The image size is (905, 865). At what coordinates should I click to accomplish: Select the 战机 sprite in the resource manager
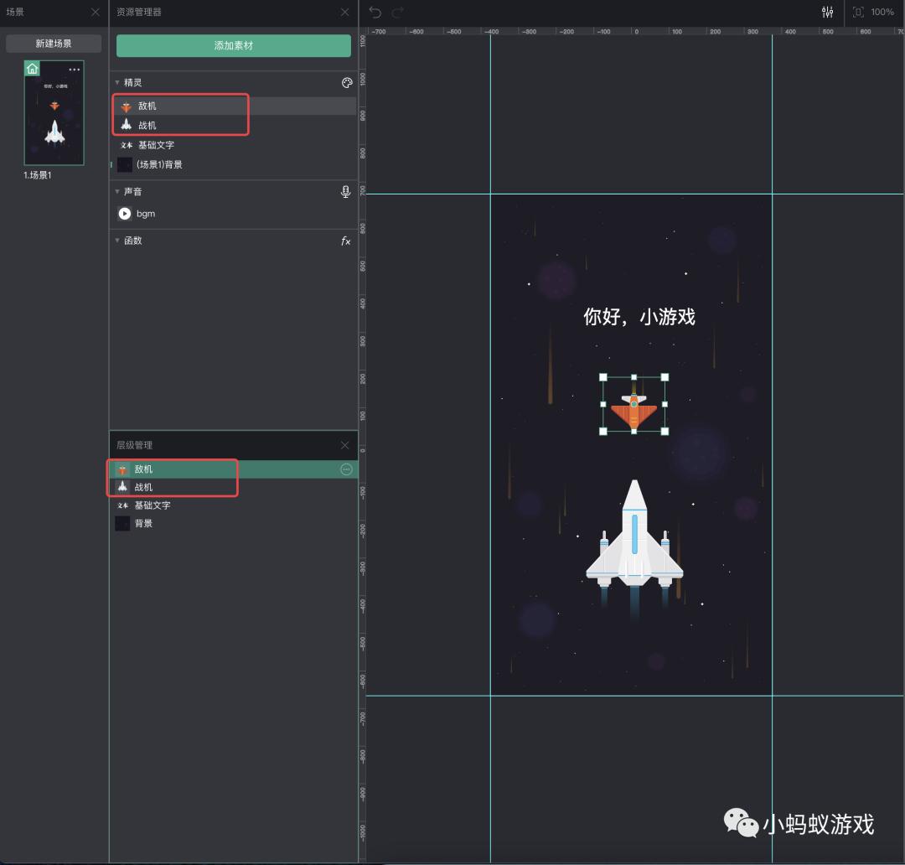(x=147, y=125)
